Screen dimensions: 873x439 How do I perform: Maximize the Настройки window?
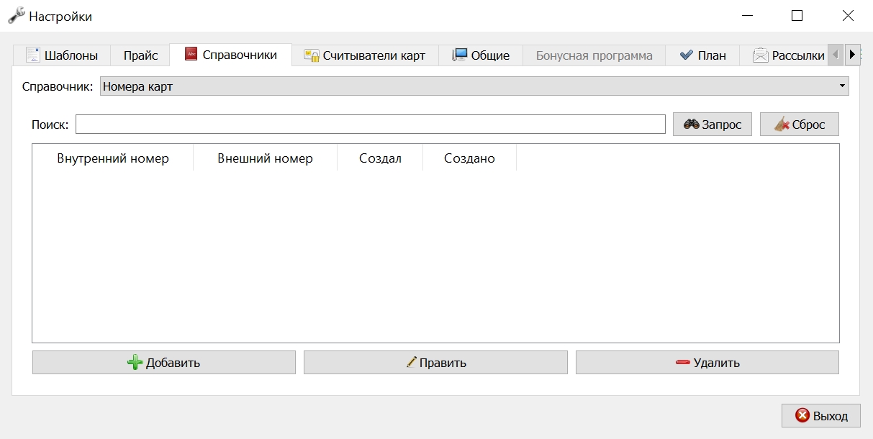[x=797, y=16]
